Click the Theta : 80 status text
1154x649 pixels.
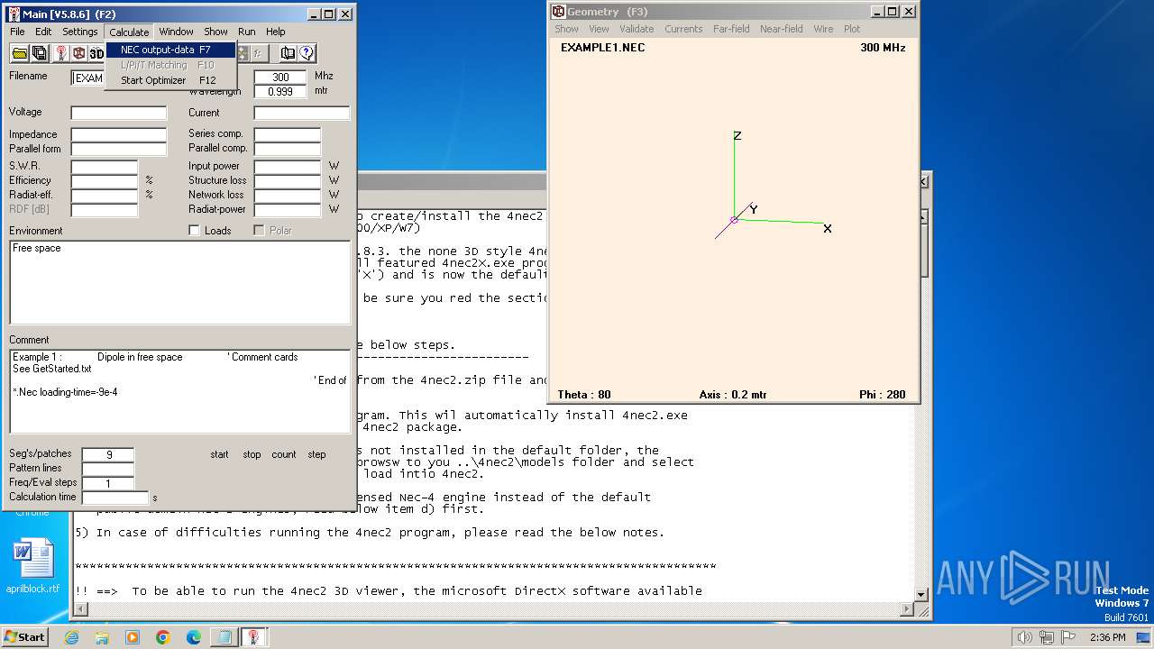[583, 395]
